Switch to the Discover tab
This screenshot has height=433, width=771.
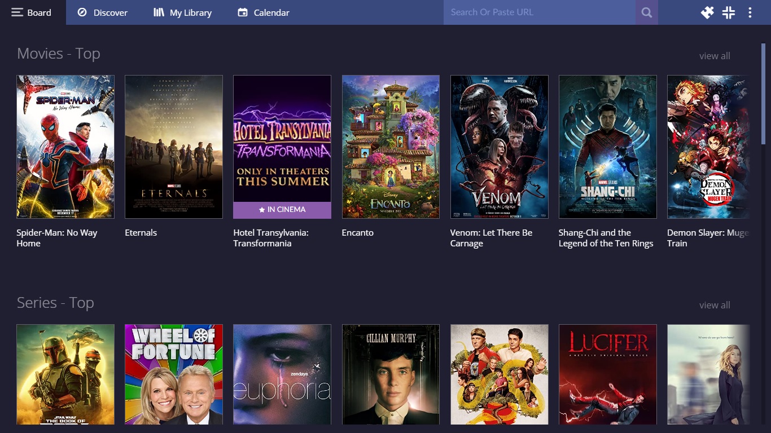pyautogui.click(x=102, y=12)
